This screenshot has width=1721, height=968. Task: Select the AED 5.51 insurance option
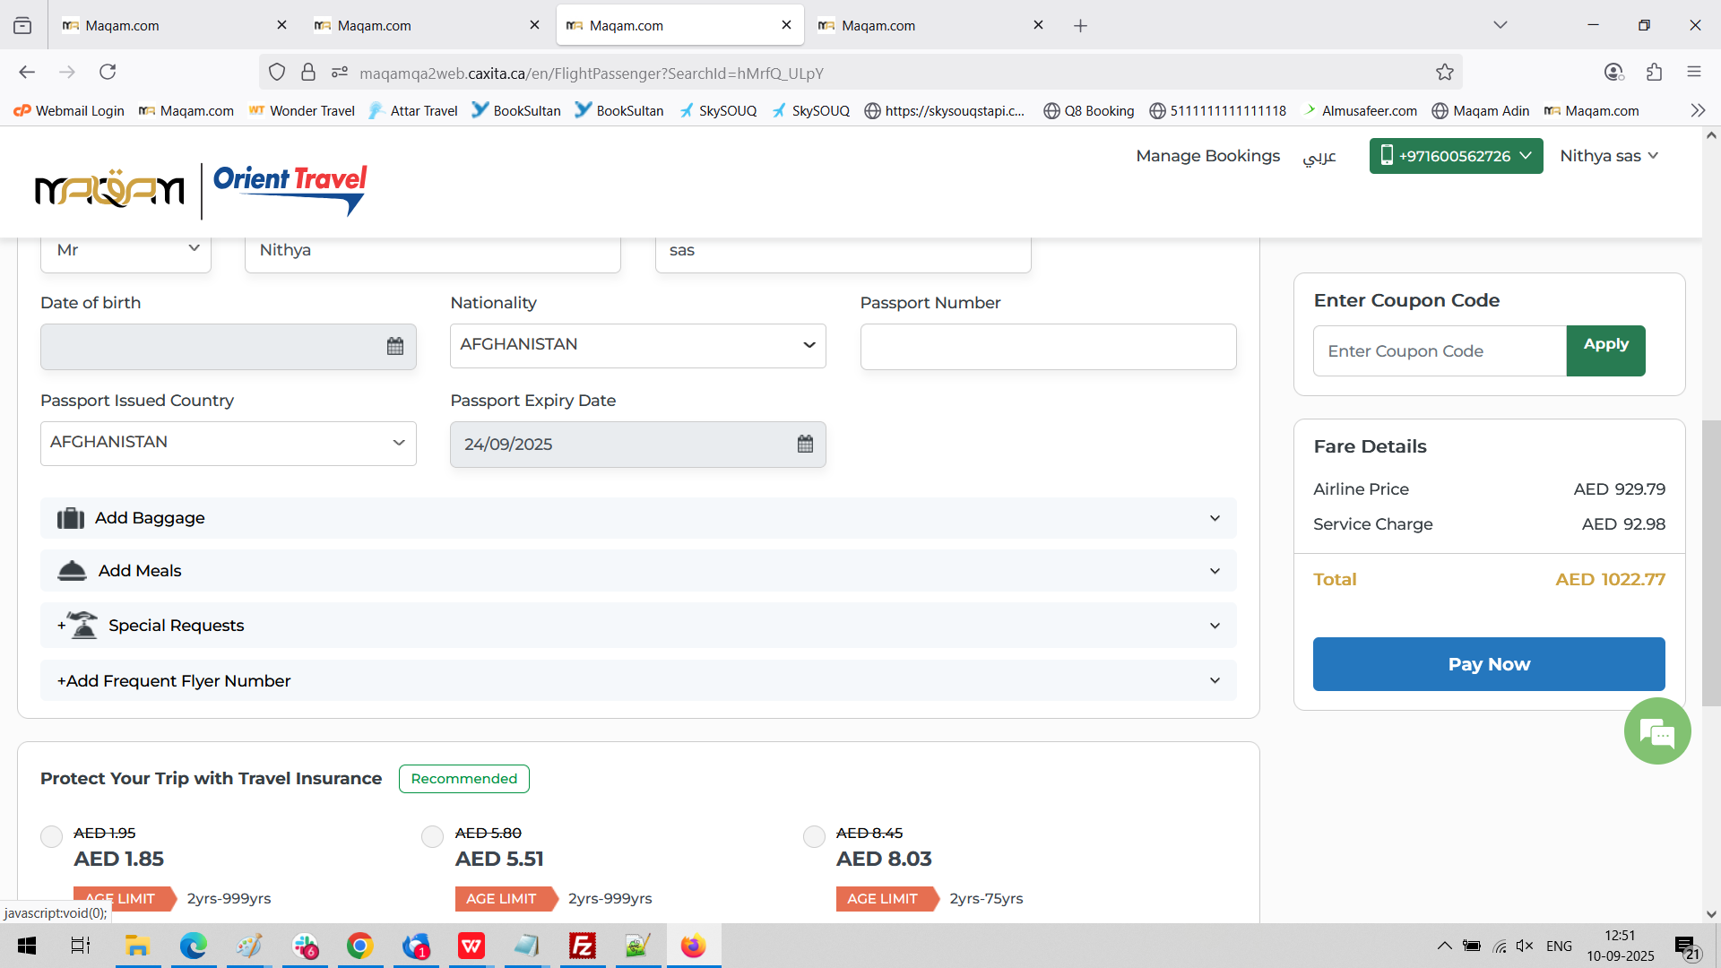tap(433, 836)
